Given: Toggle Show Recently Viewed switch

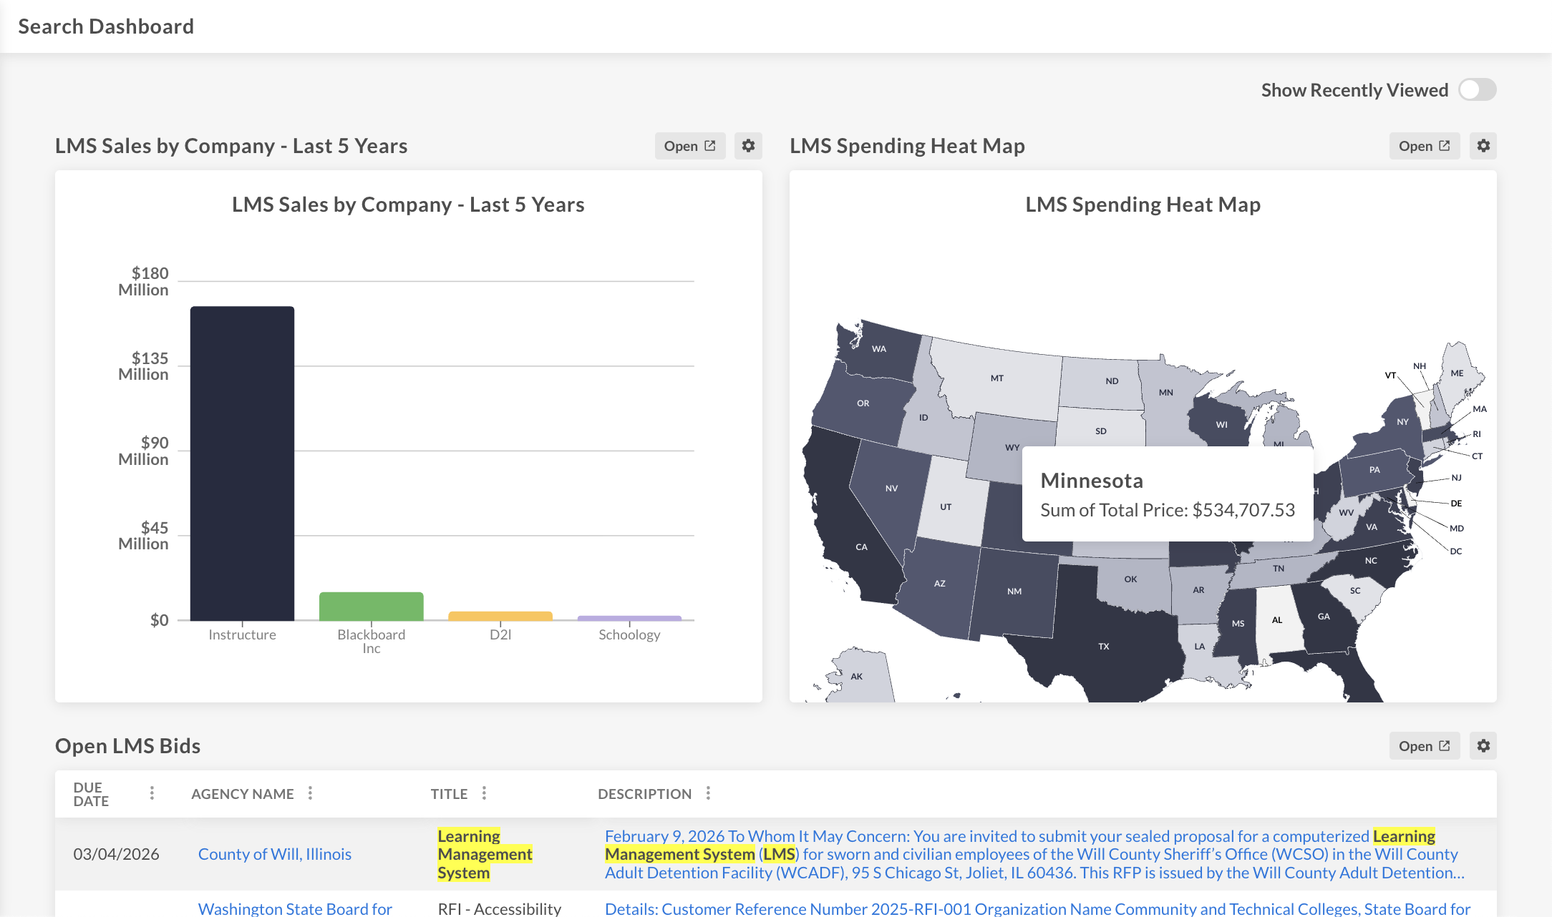Looking at the screenshot, I should coord(1477,90).
